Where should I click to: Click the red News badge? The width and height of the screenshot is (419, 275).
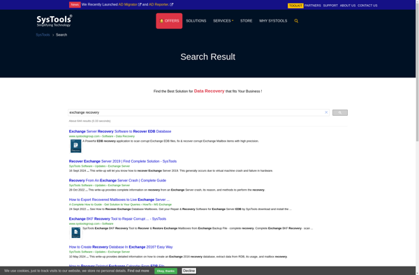tap(75, 5)
